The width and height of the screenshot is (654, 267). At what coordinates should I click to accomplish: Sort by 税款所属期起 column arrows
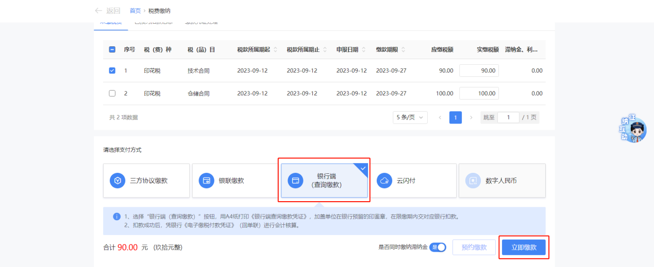tap(275, 50)
